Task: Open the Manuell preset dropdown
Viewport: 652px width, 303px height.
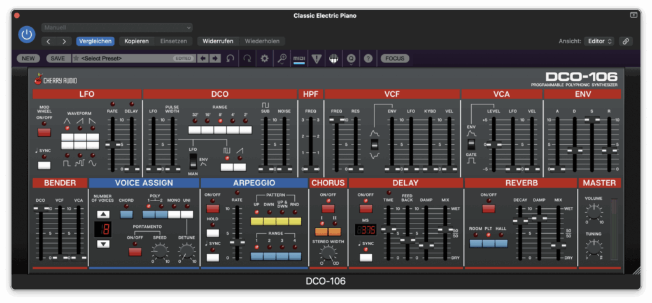Action: (117, 27)
